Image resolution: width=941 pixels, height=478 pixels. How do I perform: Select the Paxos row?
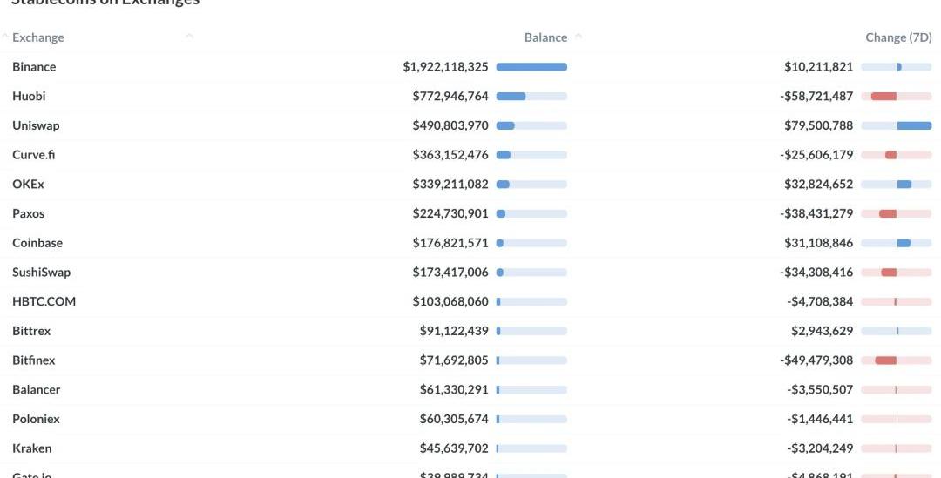click(28, 213)
